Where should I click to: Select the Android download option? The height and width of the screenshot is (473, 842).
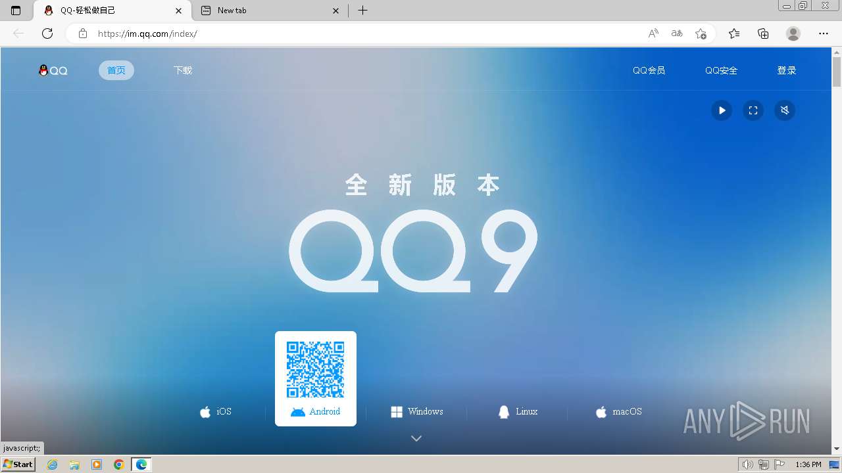[316, 412]
